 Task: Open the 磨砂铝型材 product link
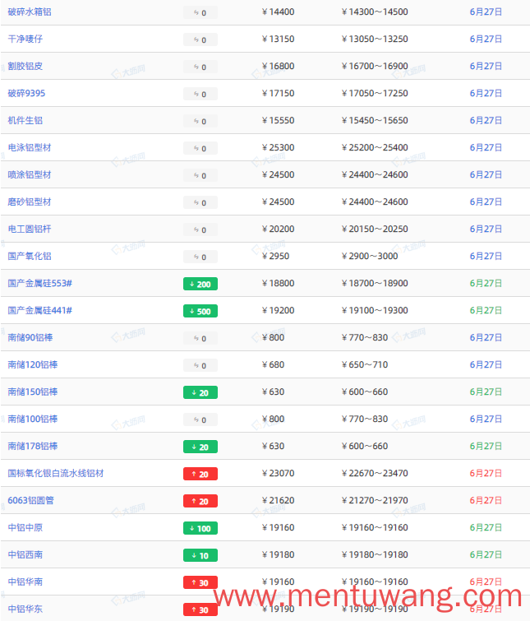pos(30,202)
